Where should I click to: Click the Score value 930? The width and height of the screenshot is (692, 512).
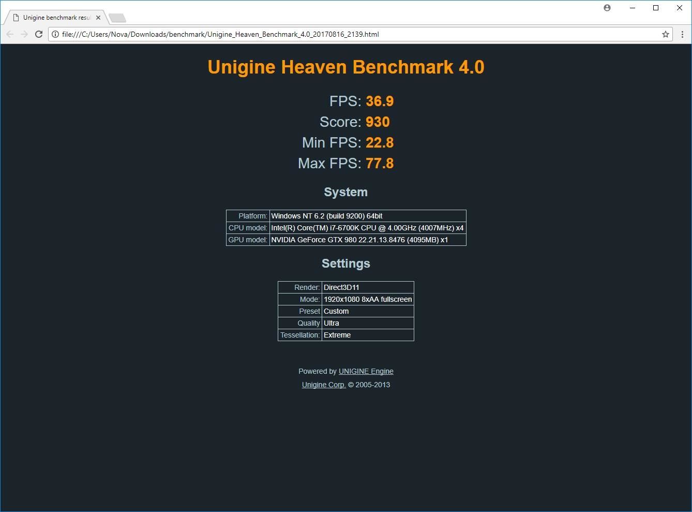coord(378,122)
